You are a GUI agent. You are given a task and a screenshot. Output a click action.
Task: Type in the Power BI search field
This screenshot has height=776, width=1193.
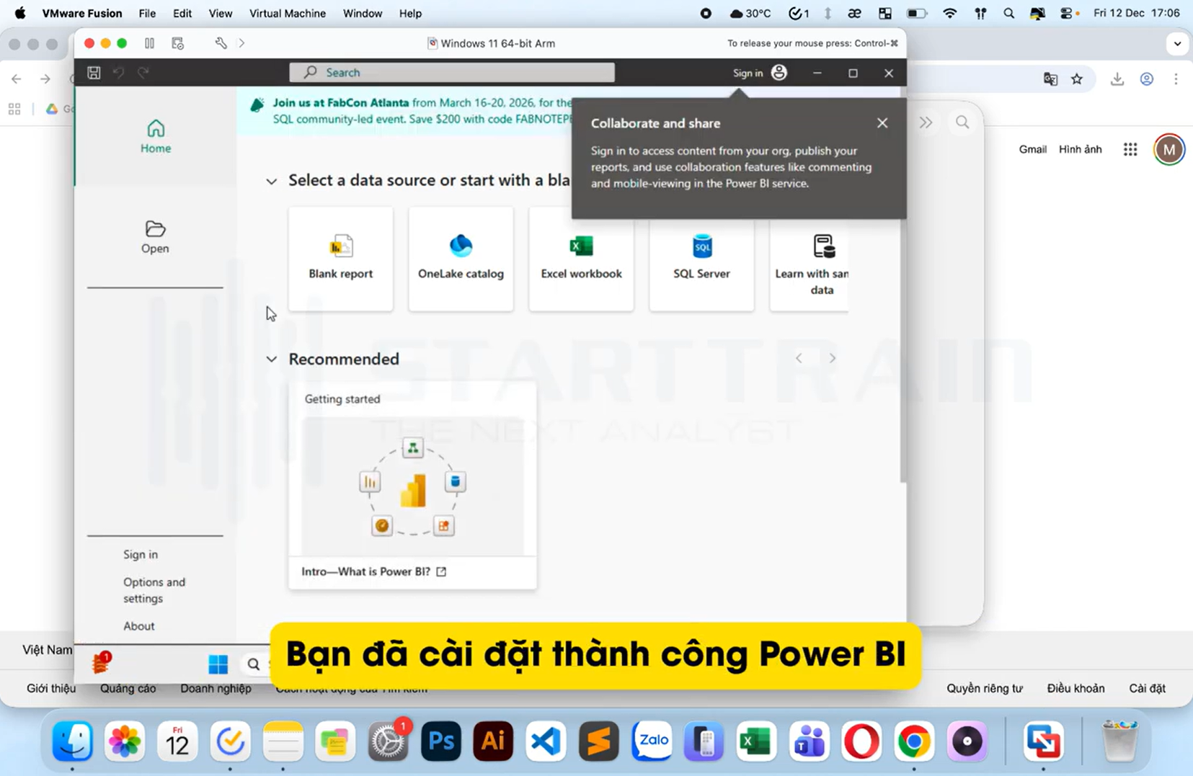(452, 72)
